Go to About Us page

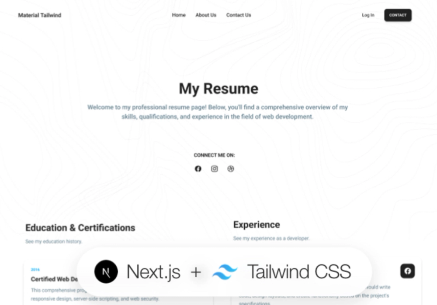point(206,15)
